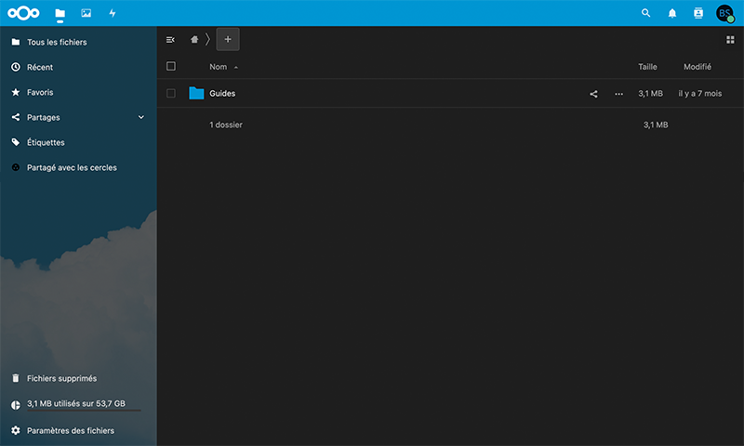
Task: Click the folder icon beside Tous les fichiers
Action: 16,42
